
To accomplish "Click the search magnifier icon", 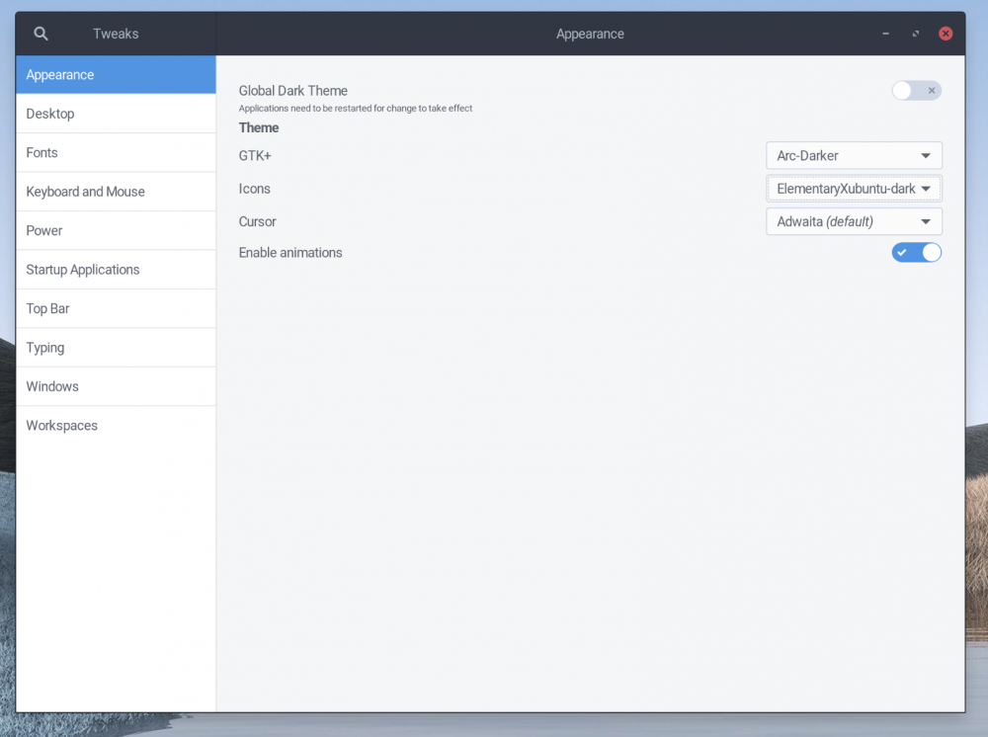I will point(41,34).
